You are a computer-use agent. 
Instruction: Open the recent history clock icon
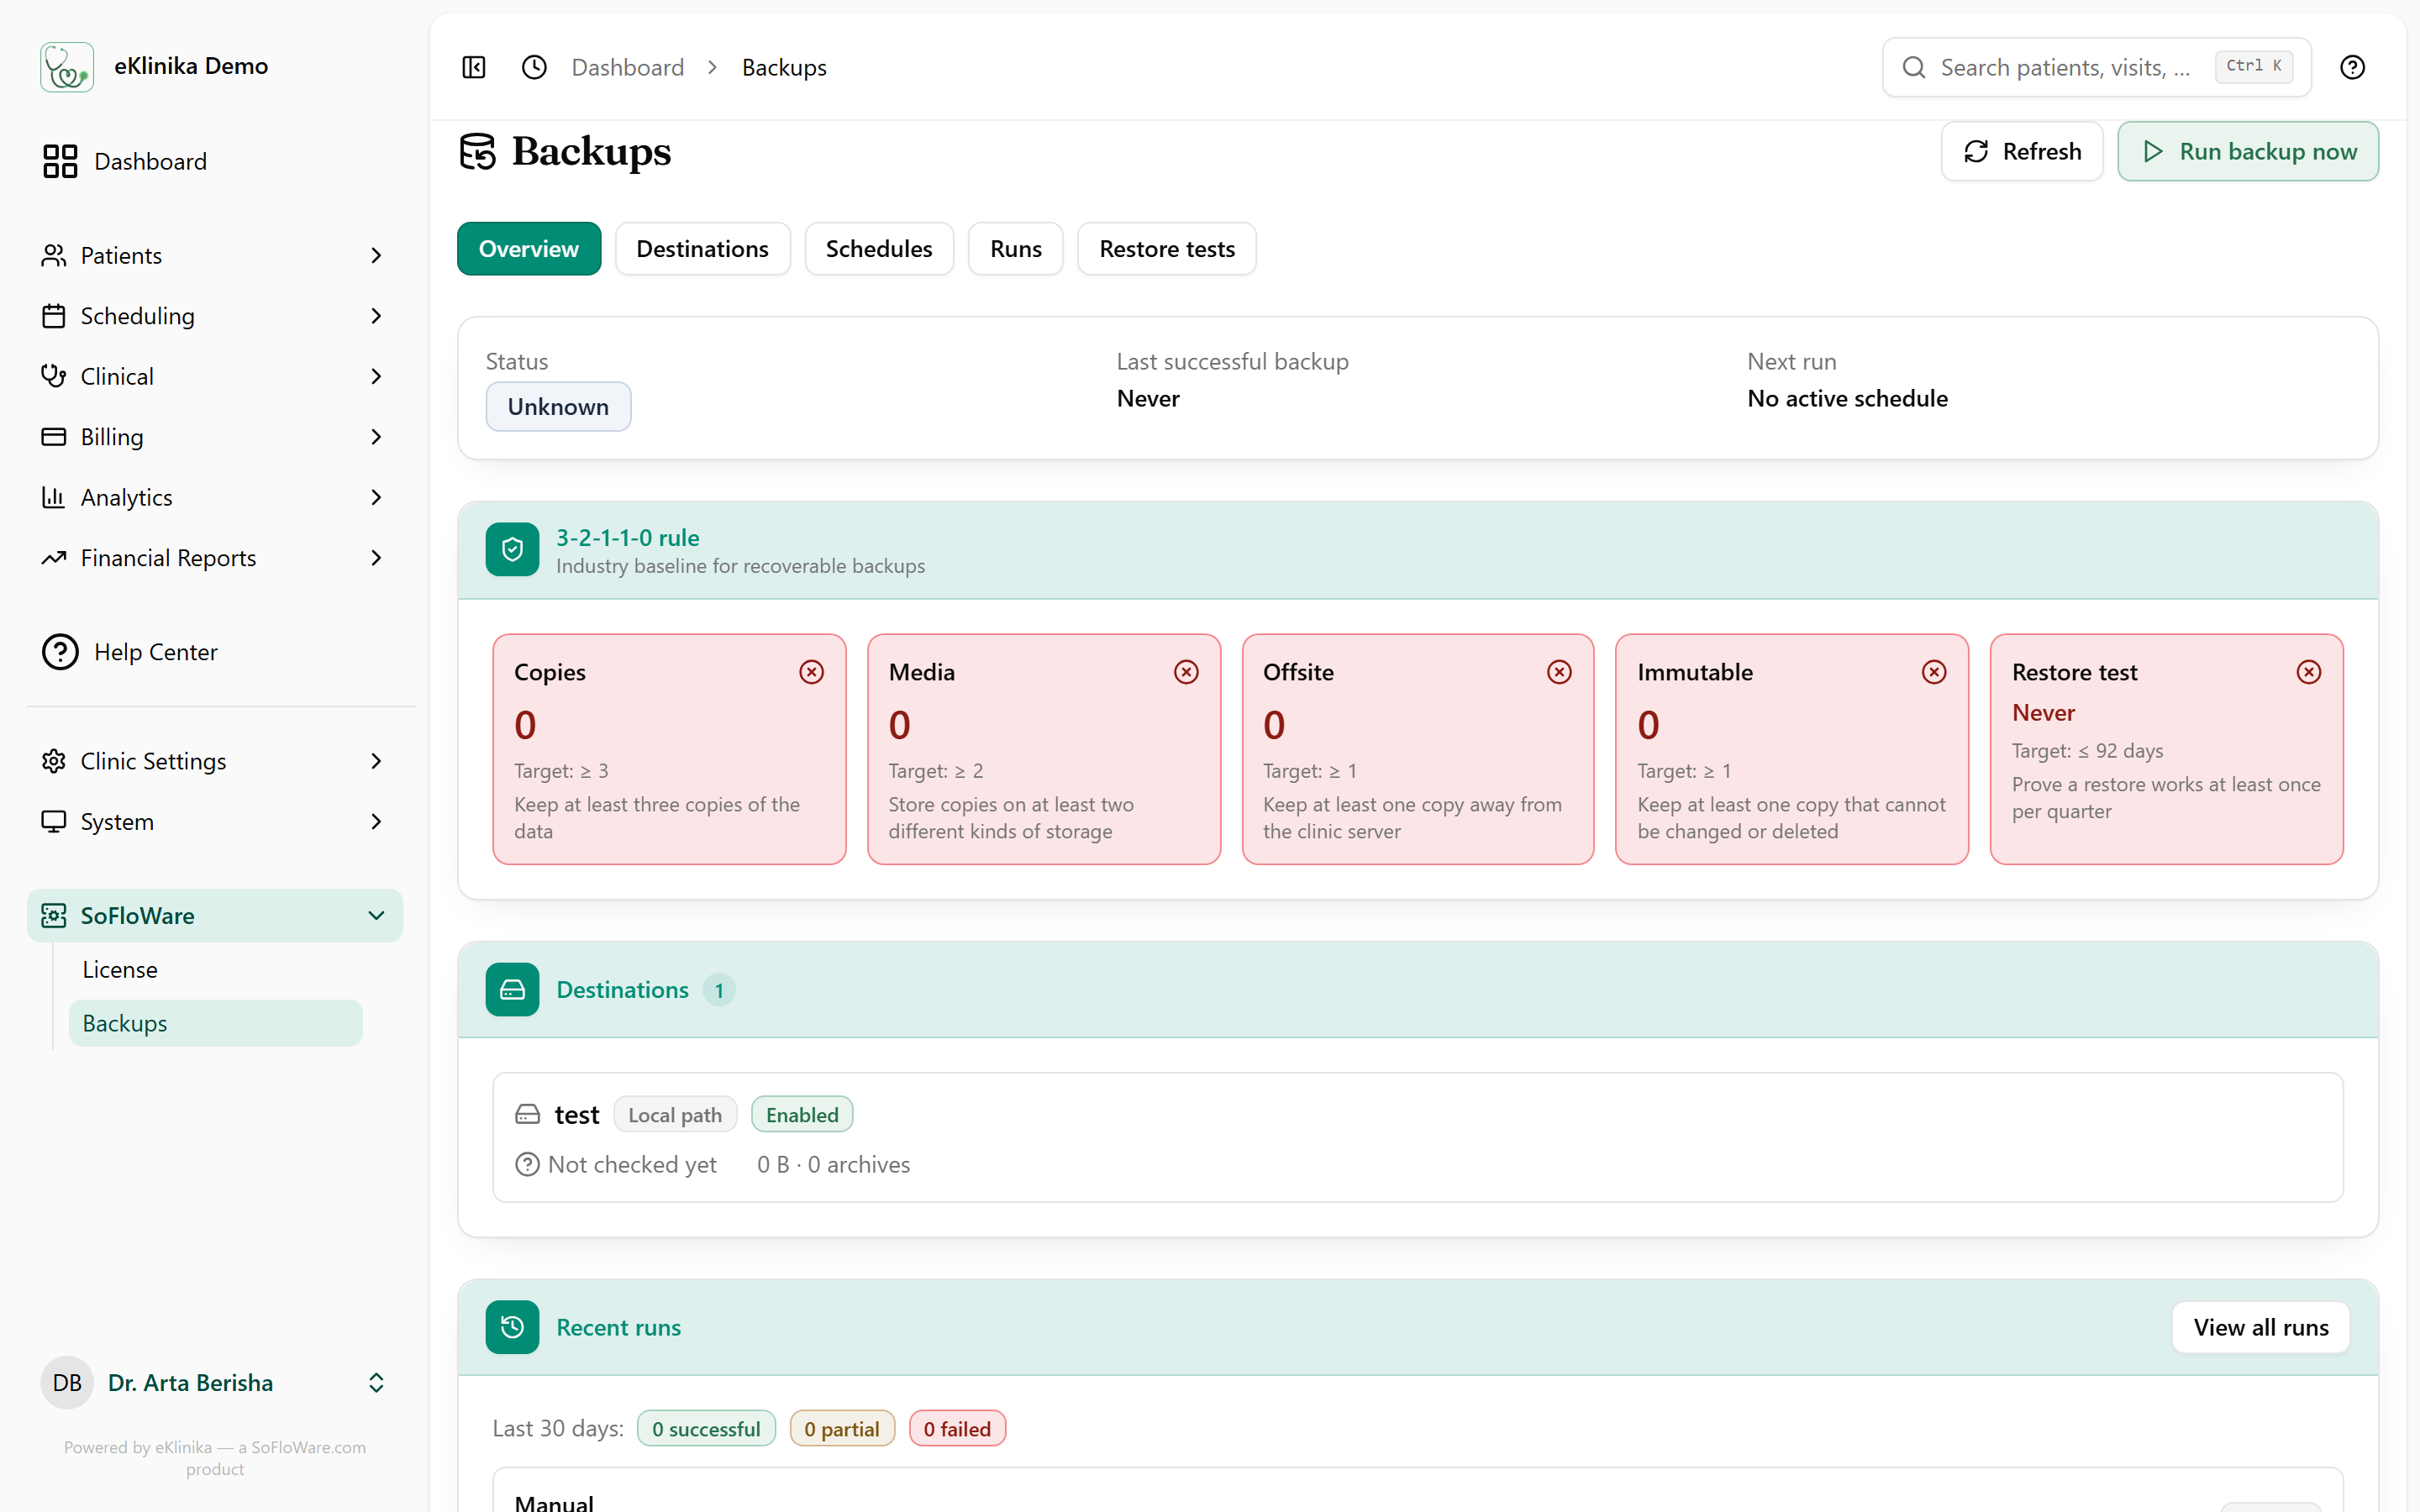[x=535, y=67]
